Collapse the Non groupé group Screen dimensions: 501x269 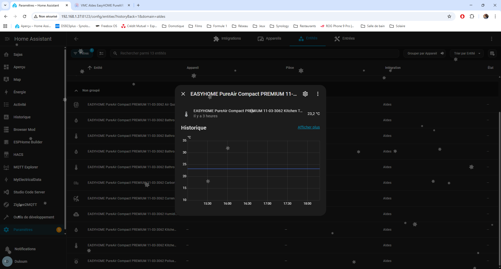coord(76,90)
